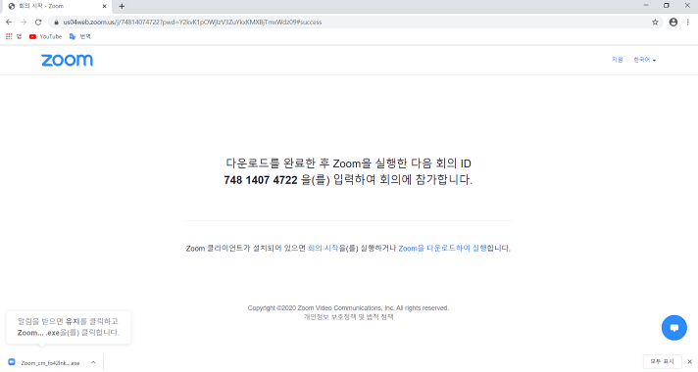
Task: Click 'Zoom을 다운로드하여 실행' link
Action: (x=442, y=248)
